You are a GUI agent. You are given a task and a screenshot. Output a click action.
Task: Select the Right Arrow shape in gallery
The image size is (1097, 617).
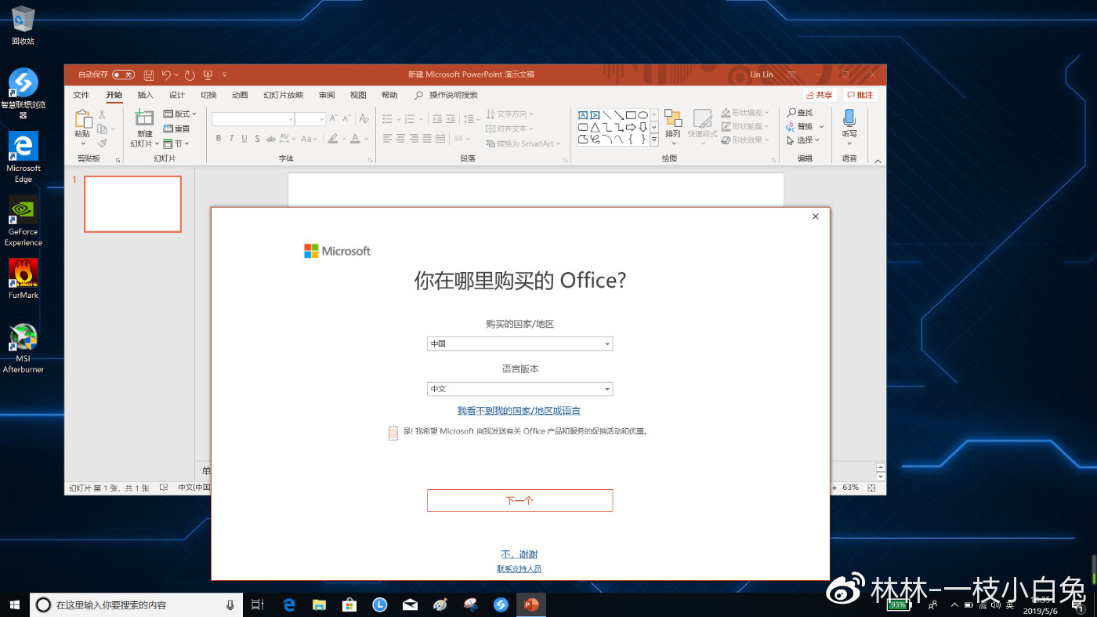coord(631,127)
